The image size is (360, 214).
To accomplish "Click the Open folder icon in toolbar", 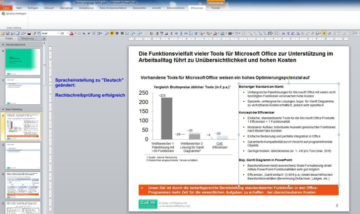I will click(3, 33).
